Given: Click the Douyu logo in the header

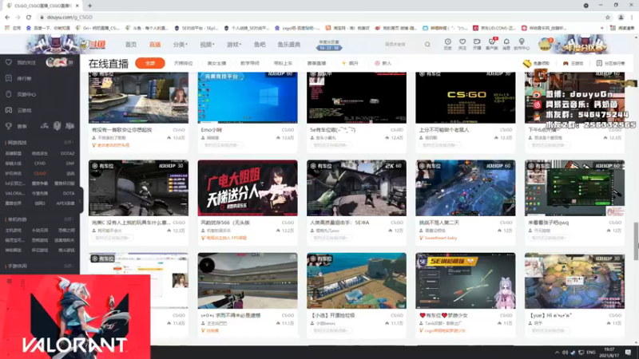Looking at the screenshot, I should [93, 45].
